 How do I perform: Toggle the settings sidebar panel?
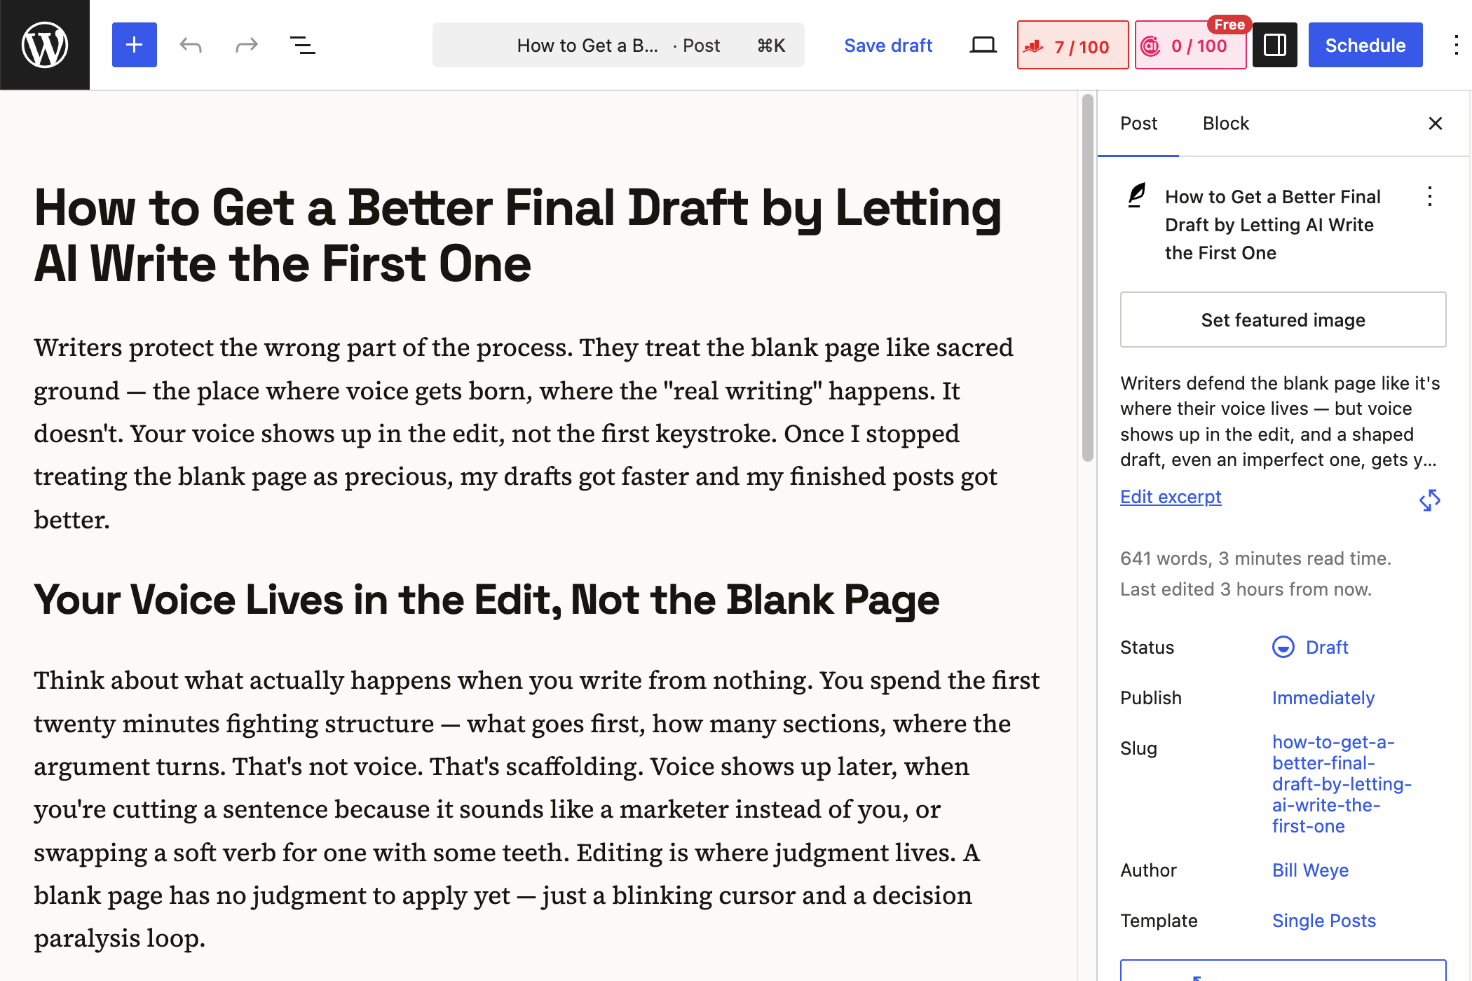pos(1274,45)
